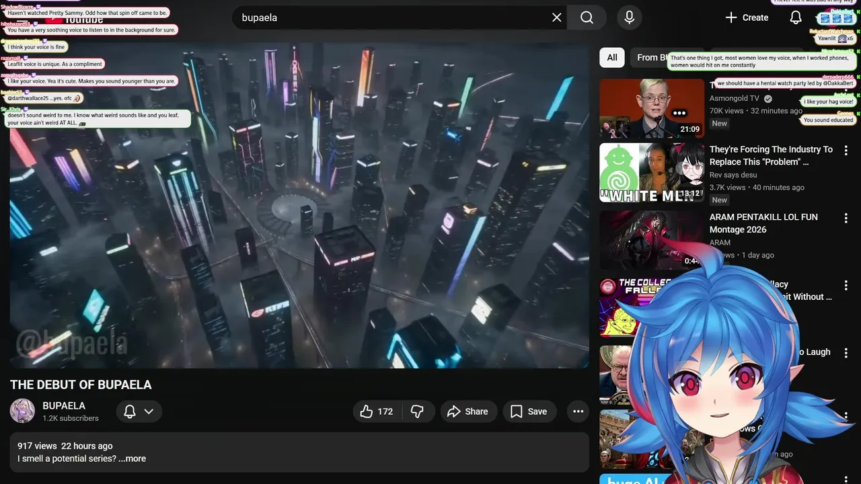
Task: Open the Asmongold TV video thumbnail
Action: click(652, 108)
